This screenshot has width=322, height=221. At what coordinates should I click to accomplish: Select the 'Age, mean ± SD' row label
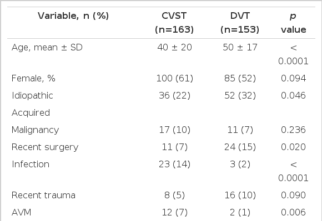pyautogui.click(x=47, y=47)
